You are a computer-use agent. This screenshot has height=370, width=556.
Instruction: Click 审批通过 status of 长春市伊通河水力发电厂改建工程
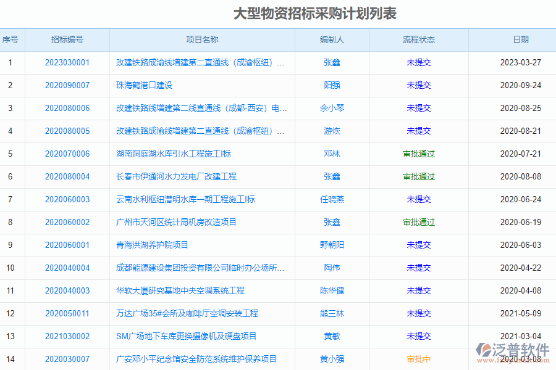point(418,176)
